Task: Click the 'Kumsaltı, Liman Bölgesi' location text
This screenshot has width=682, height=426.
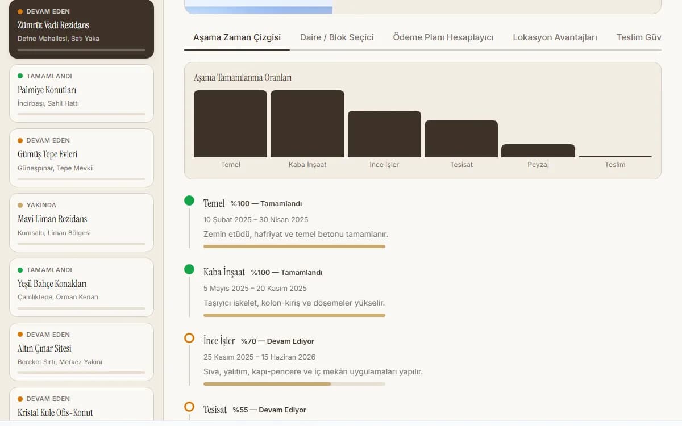Action: coord(54,233)
